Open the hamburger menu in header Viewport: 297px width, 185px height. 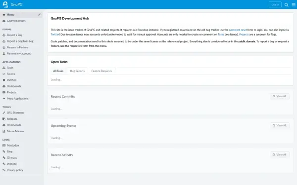(x=294, y=5)
